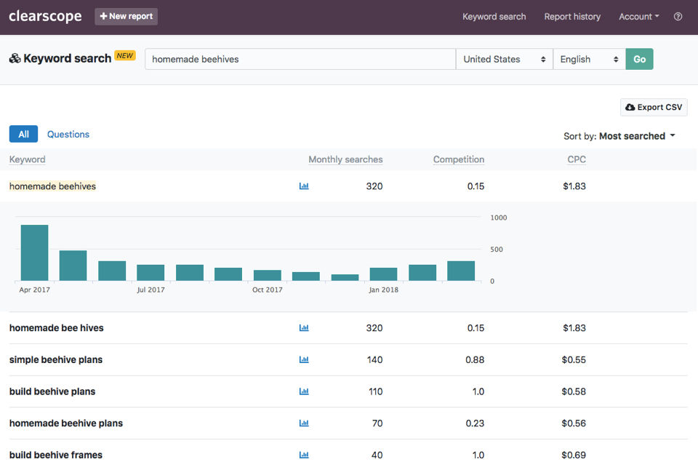Show chart for homemade beehive plans row
The width and height of the screenshot is (698, 470).
(x=304, y=423)
